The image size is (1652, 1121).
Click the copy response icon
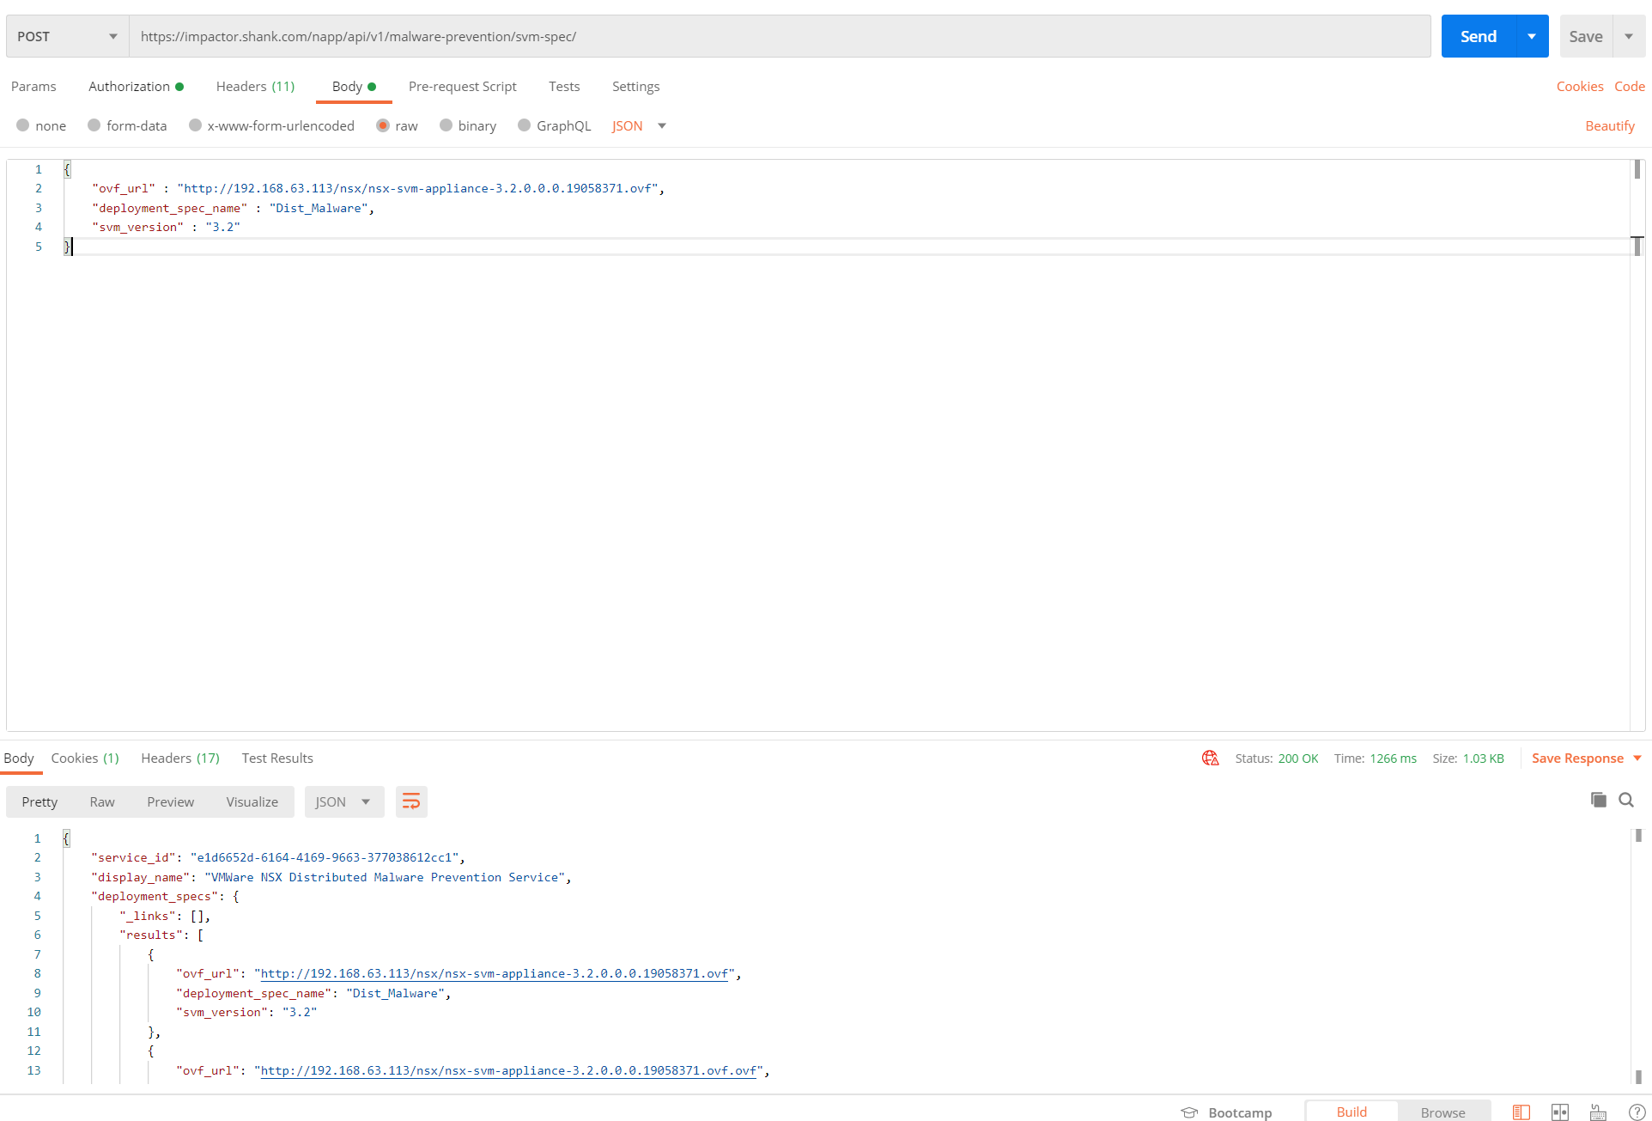tap(1598, 800)
